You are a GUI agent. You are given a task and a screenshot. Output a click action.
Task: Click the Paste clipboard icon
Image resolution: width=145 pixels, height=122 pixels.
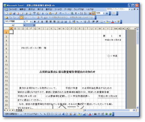pos(50,13)
